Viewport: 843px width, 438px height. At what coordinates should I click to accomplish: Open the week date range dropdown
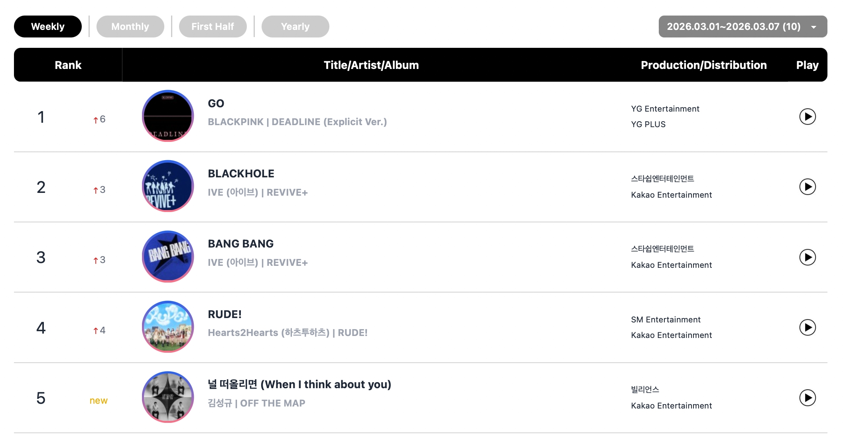point(734,27)
